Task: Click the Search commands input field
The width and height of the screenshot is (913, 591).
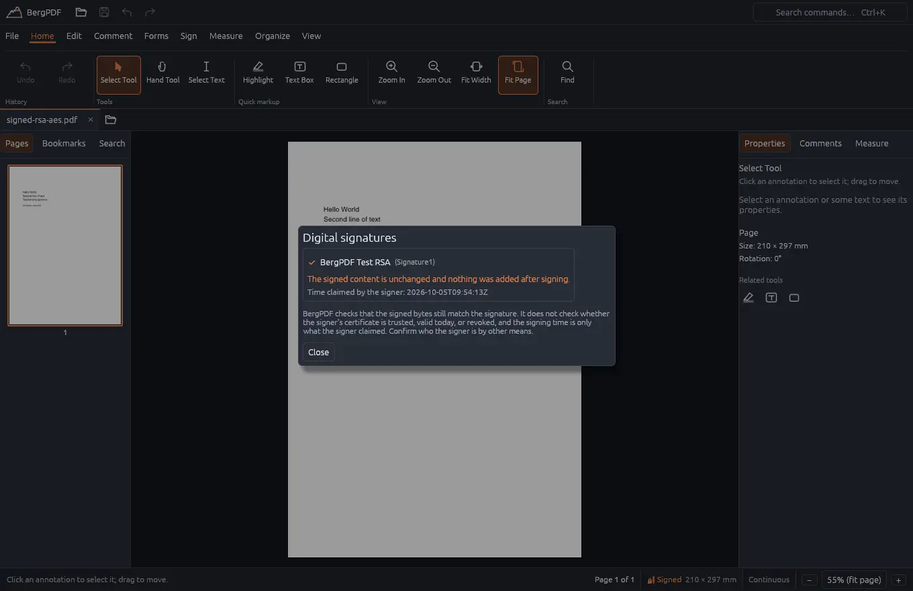Action: (829, 12)
